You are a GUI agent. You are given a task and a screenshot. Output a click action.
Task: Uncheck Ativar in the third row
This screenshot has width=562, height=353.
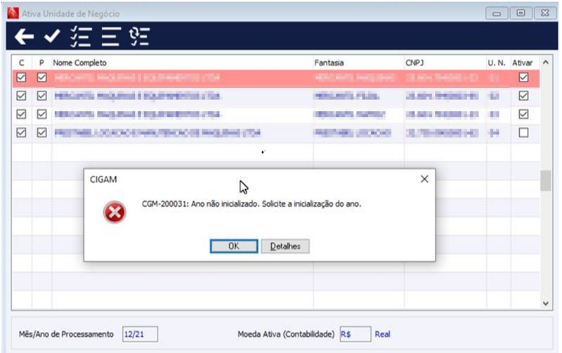point(523,115)
